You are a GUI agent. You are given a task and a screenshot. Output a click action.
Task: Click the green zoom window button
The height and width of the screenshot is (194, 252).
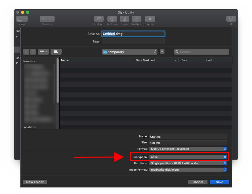tap(28, 12)
